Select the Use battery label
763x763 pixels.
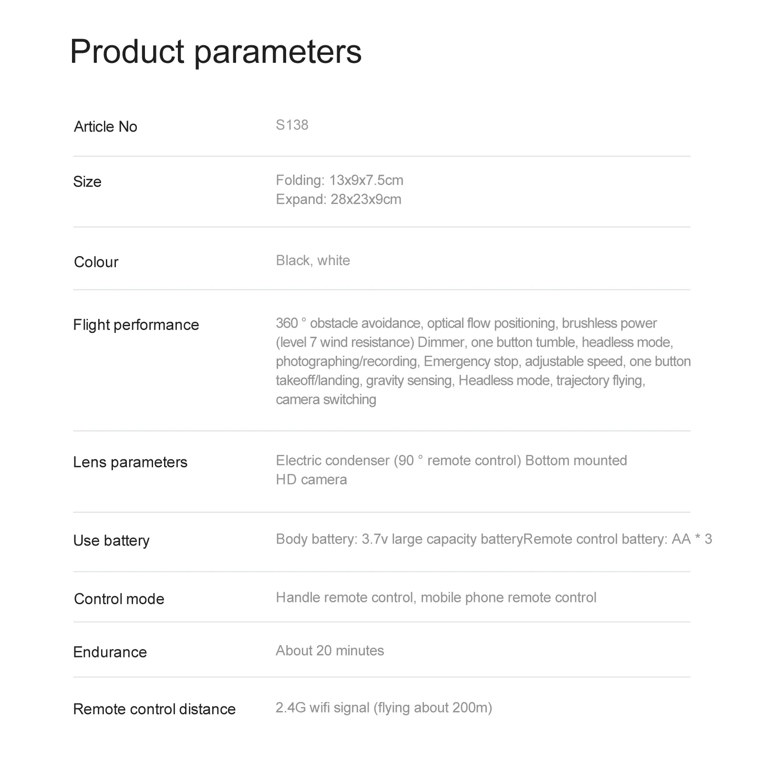(x=111, y=540)
